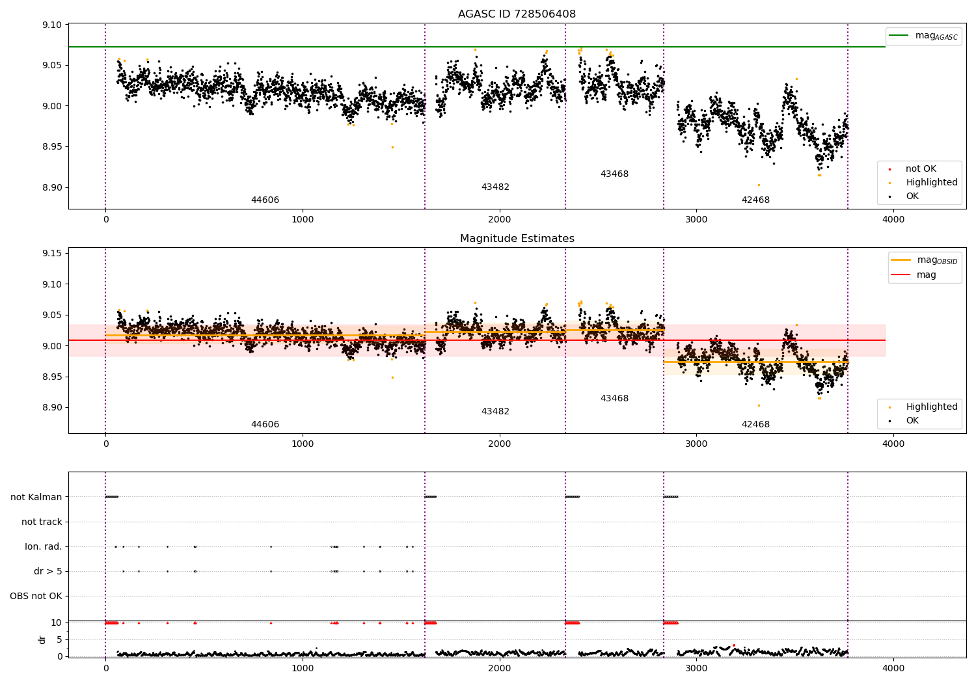Click the 'not track' axis label
The width and height of the screenshot is (976, 683).
tap(42, 522)
